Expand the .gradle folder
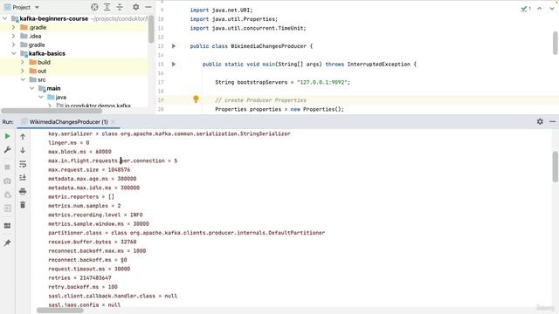The image size is (559, 314). 14,27
